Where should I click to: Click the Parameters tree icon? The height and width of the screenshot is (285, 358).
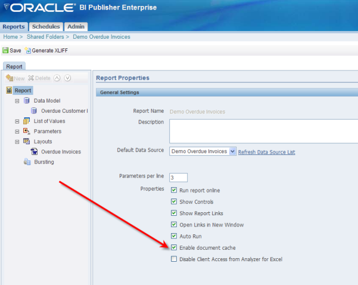click(x=26, y=131)
